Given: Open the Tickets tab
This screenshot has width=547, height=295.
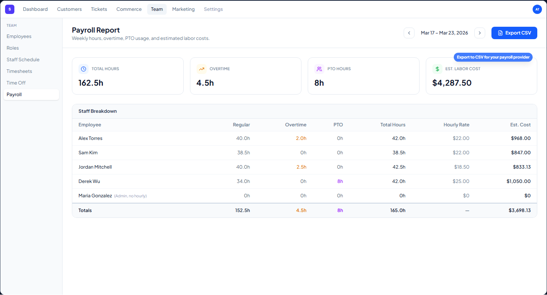Looking at the screenshot, I should tap(99, 9).
